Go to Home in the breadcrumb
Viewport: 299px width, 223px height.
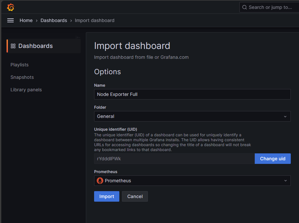[26, 20]
